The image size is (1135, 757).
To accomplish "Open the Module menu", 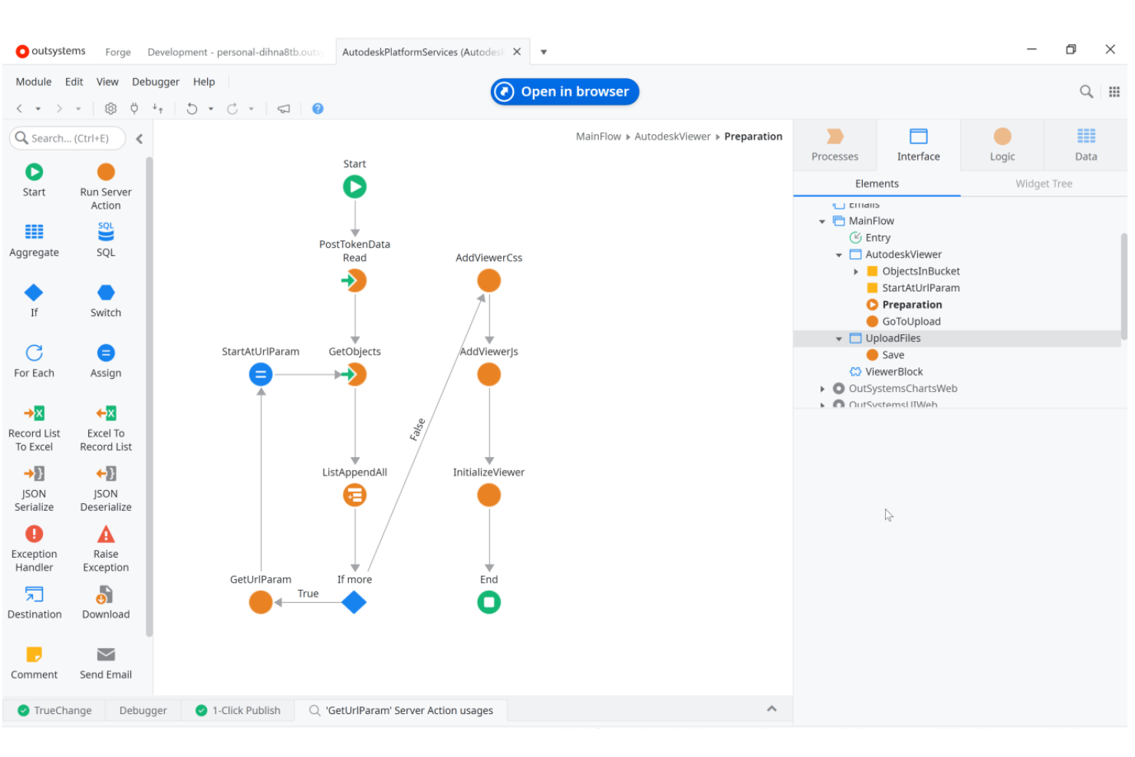I will (x=34, y=82).
